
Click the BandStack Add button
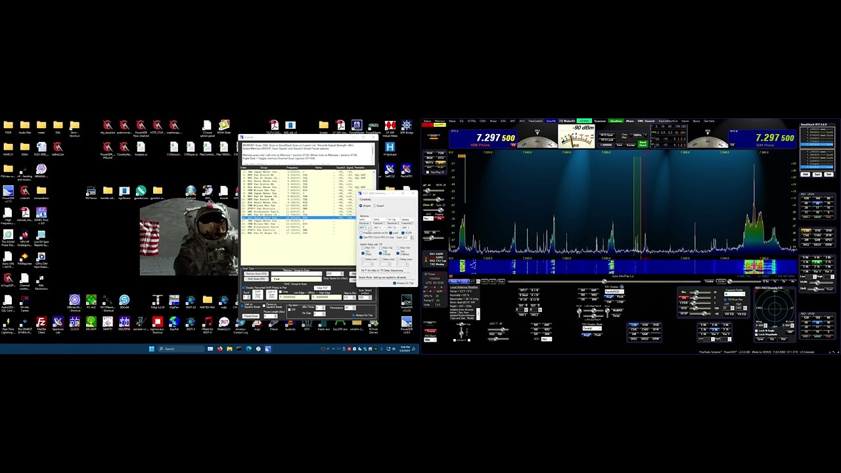coord(805,175)
